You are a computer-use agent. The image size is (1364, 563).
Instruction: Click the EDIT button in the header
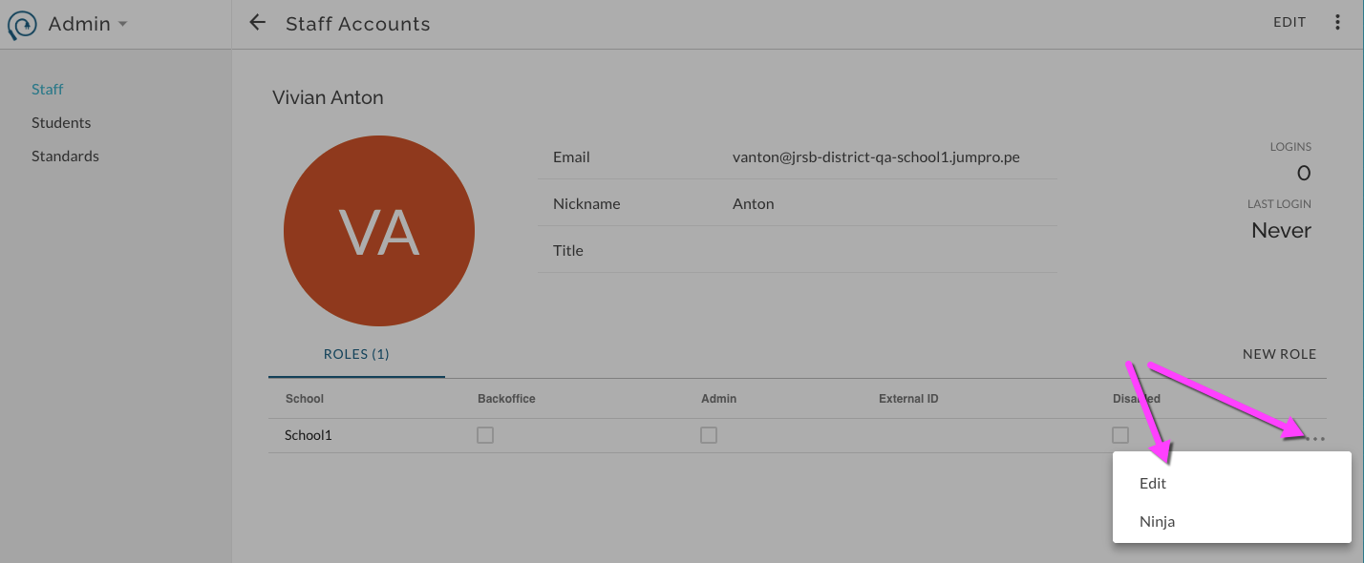click(1289, 23)
